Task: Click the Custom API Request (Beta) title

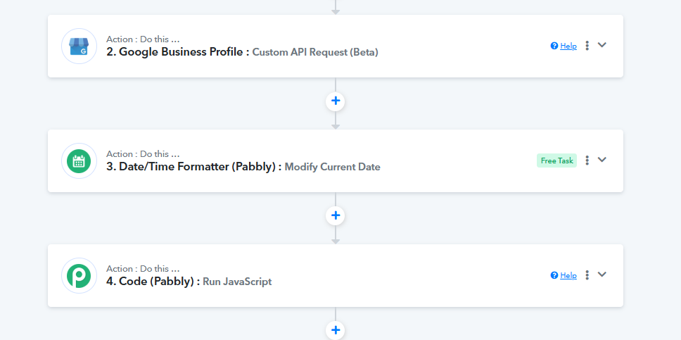Action: [x=315, y=52]
